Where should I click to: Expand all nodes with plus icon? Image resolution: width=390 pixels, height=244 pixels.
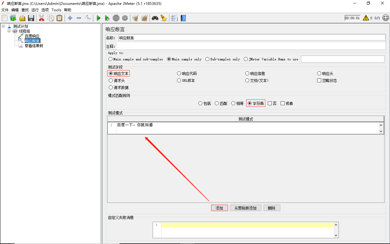click(x=70, y=18)
